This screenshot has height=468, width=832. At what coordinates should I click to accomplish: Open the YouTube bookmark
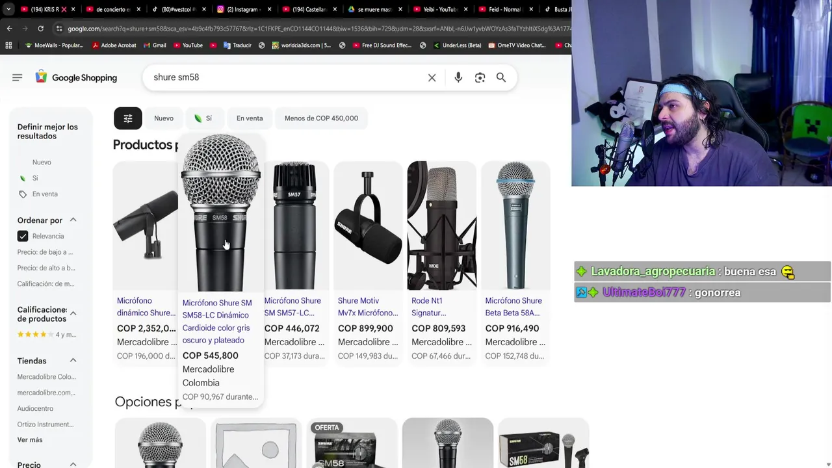coord(187,45)
